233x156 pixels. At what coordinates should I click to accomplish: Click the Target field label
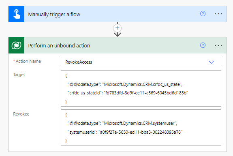(19, 75)
